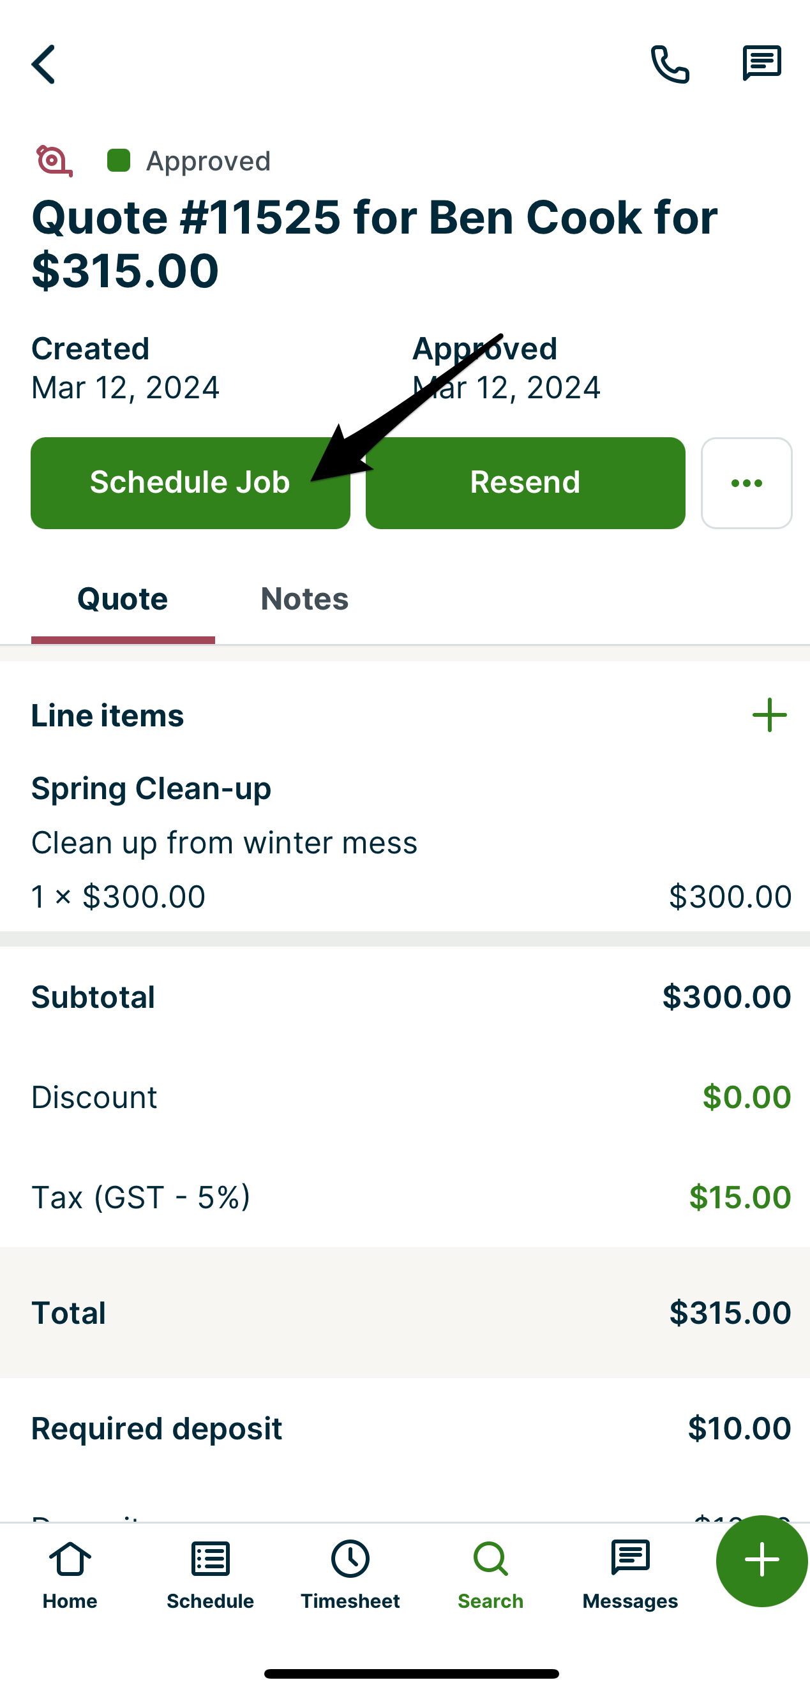Tap the Tax amount $15.00

740,1197
